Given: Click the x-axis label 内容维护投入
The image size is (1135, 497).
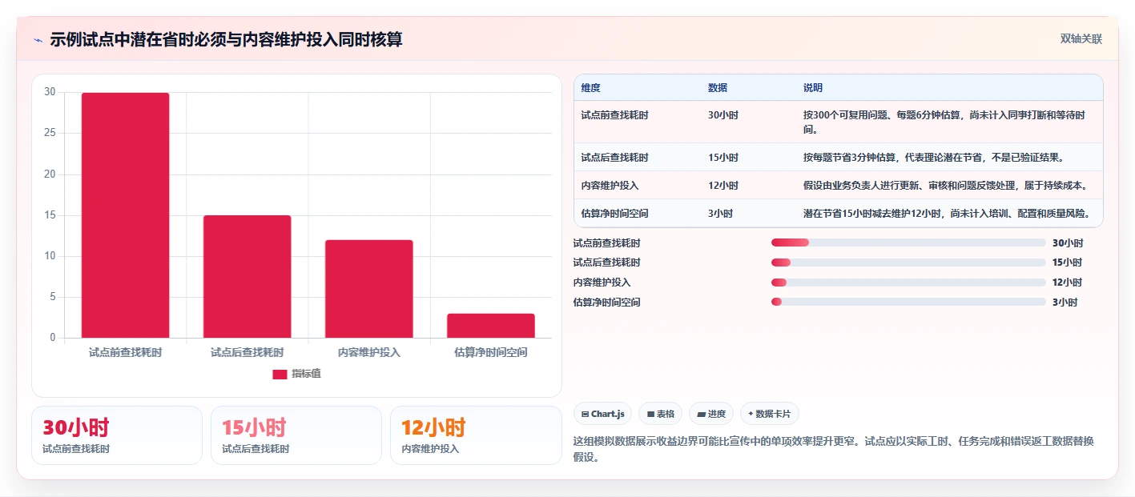Looking at the screenshot, I should (x=368, y=352).
